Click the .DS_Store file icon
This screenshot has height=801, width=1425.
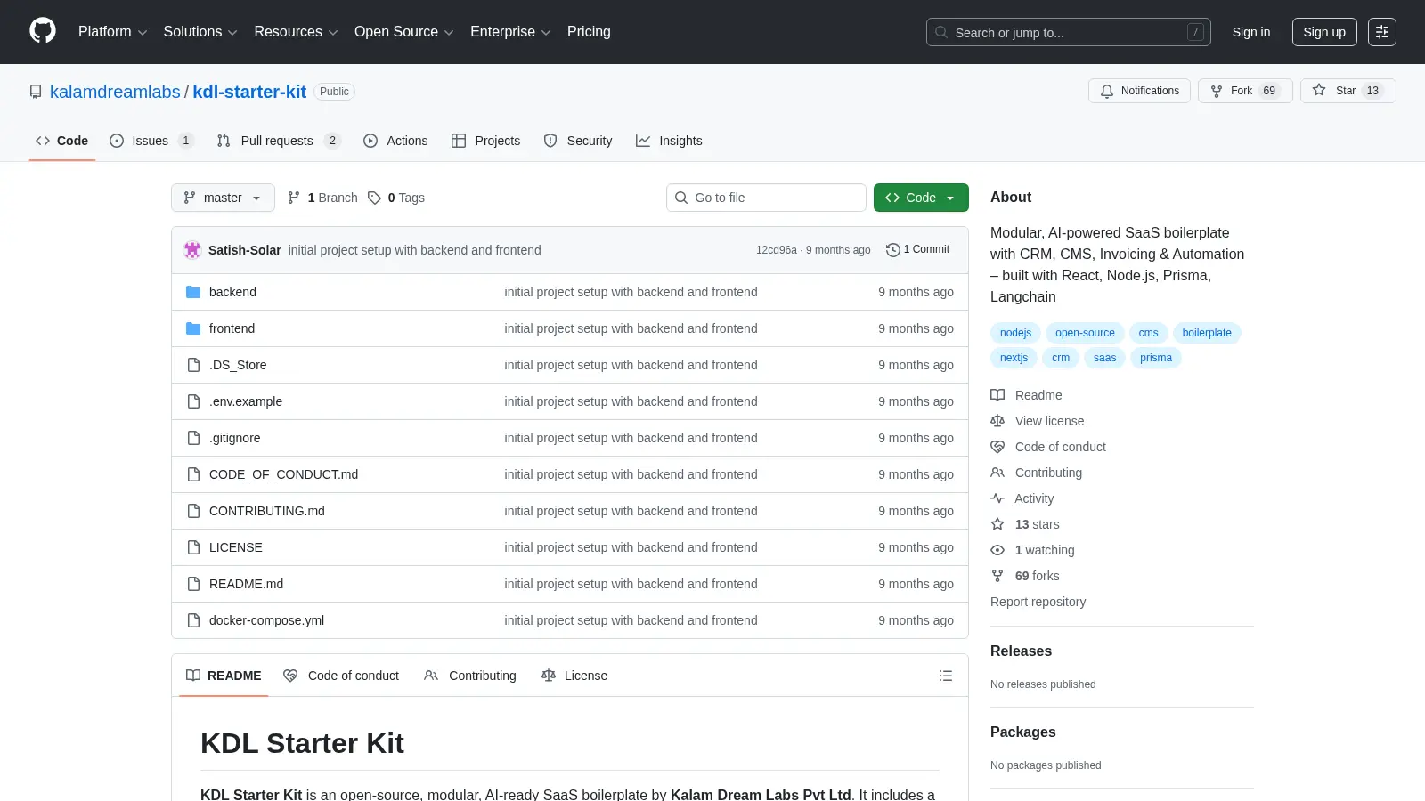click(193, 365)
